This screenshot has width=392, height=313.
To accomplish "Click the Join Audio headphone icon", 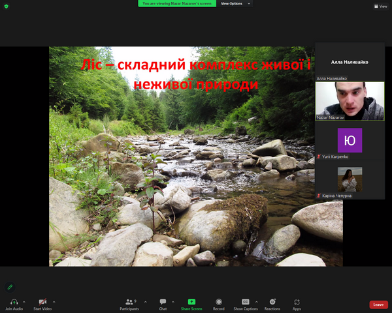I will [x=13, y=302].
